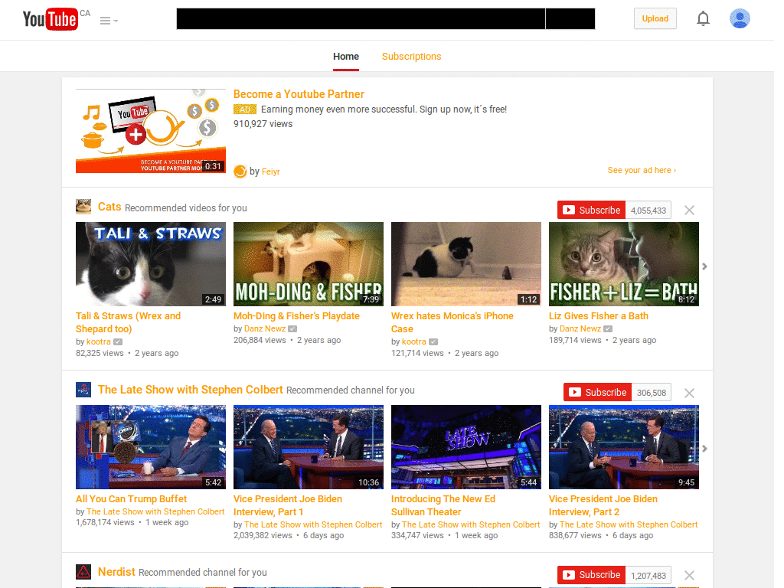Dismiss the Nerdist recommendation section
The width and height of the screenshot is (784, 588).
pos(690,575)
